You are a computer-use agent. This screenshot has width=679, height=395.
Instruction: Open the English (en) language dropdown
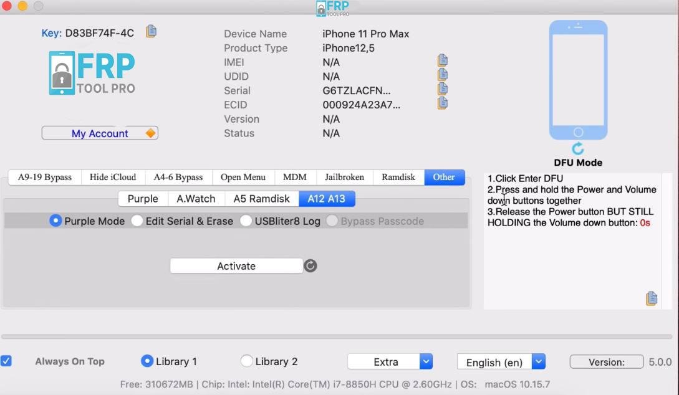(x=501, y=362)
